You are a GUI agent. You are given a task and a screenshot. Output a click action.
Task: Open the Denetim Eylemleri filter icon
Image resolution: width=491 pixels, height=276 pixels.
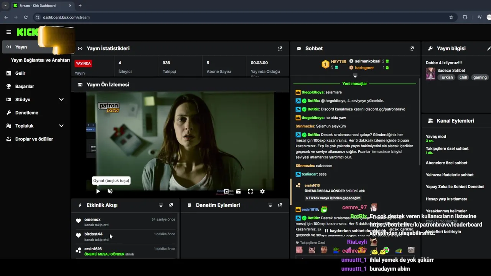[x=270, y=205]
